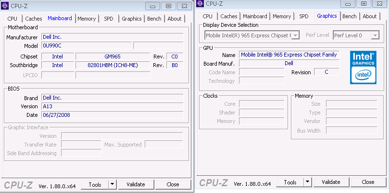Click Model field 0U990C

coord(87,45)
